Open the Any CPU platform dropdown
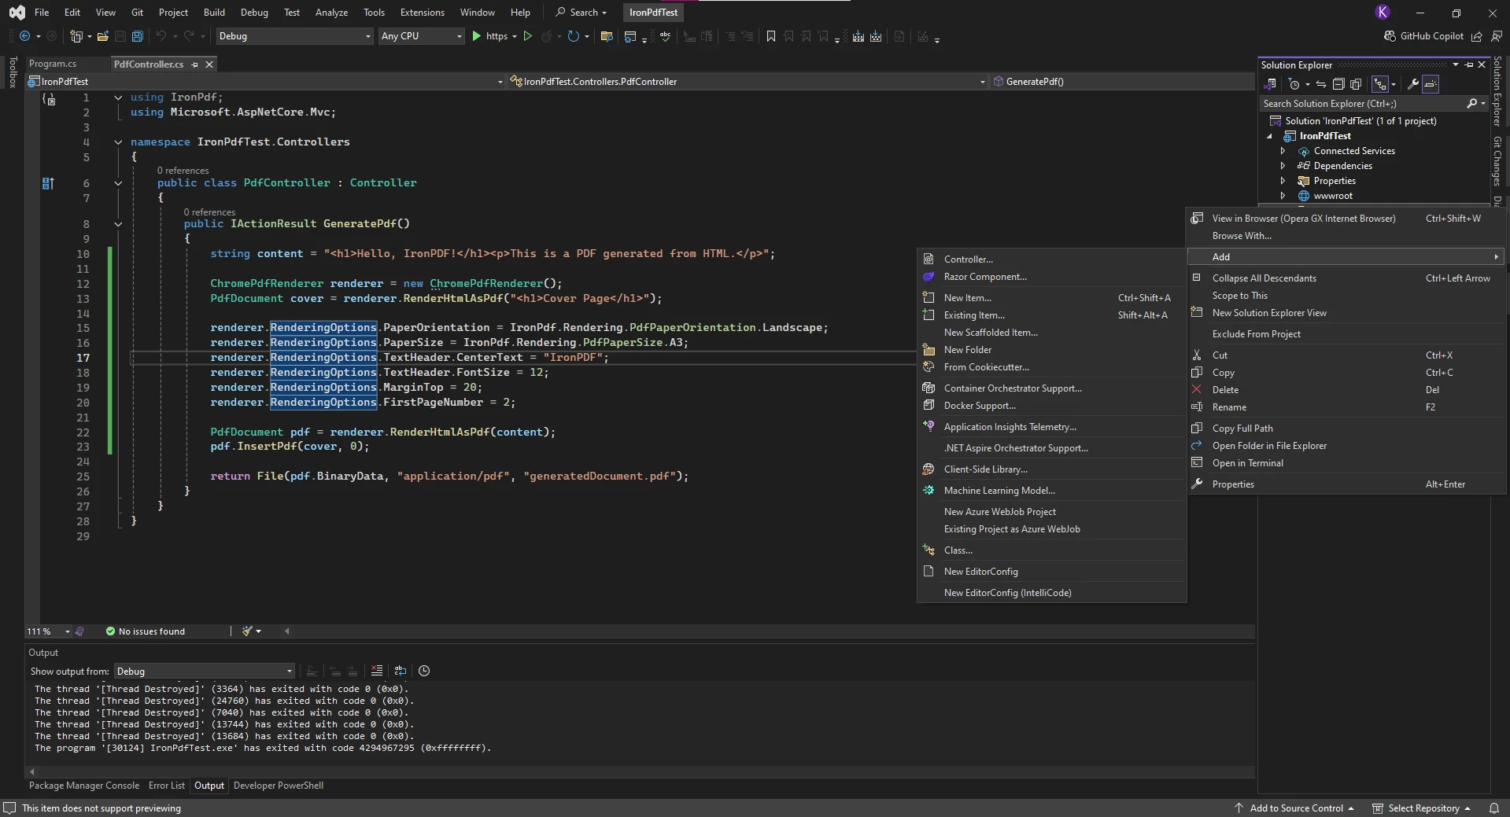 pyautogui.click(x=422, y=36)
